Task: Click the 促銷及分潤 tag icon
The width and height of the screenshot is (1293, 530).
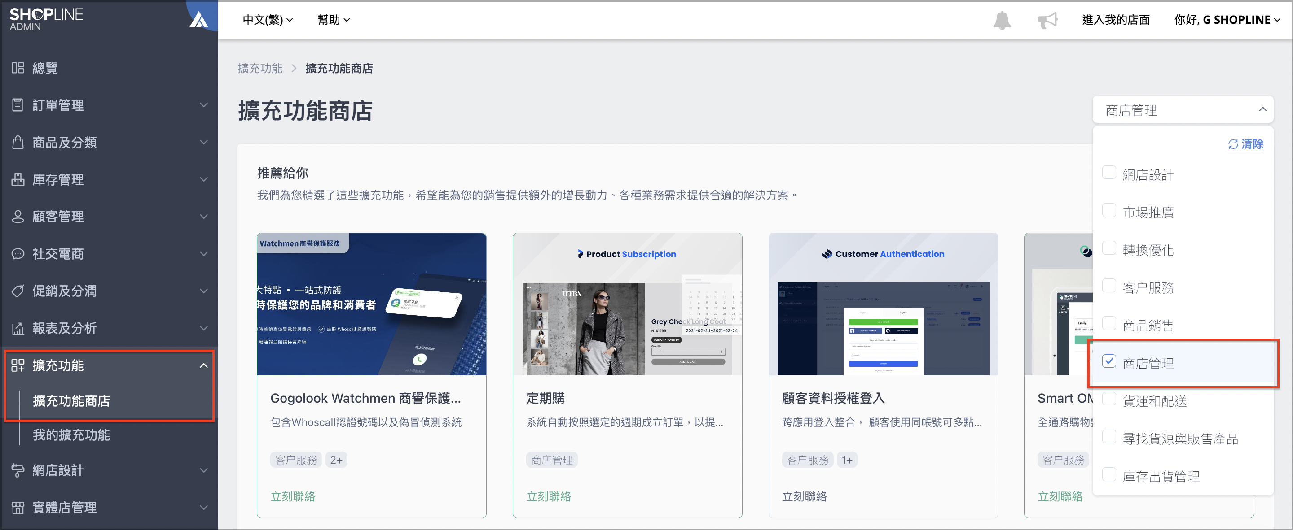Action: (18, 291)
